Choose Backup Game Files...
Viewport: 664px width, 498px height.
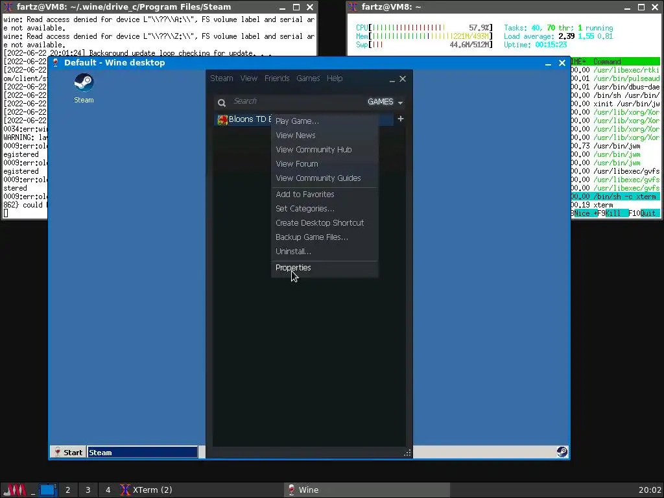tap(324, 237)
